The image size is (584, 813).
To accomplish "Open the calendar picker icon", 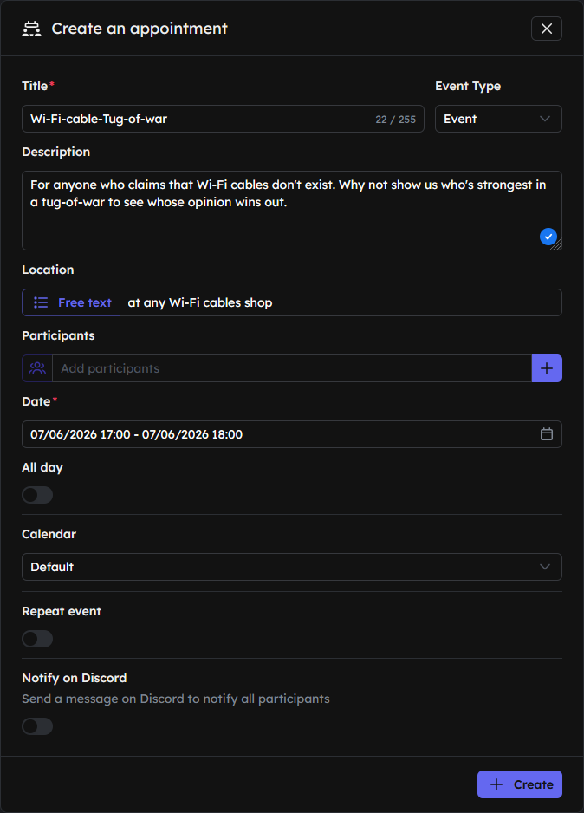I will [x=547, y=434].
